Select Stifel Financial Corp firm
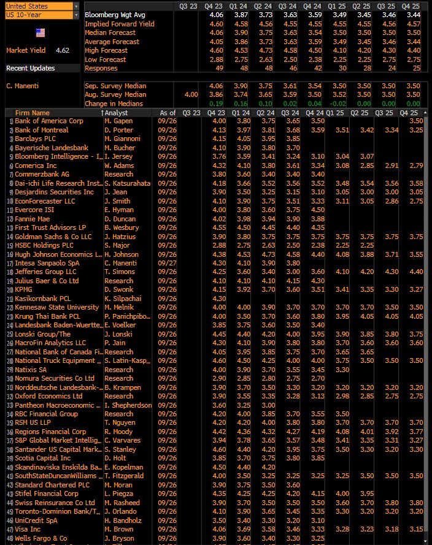 point(47,494)
